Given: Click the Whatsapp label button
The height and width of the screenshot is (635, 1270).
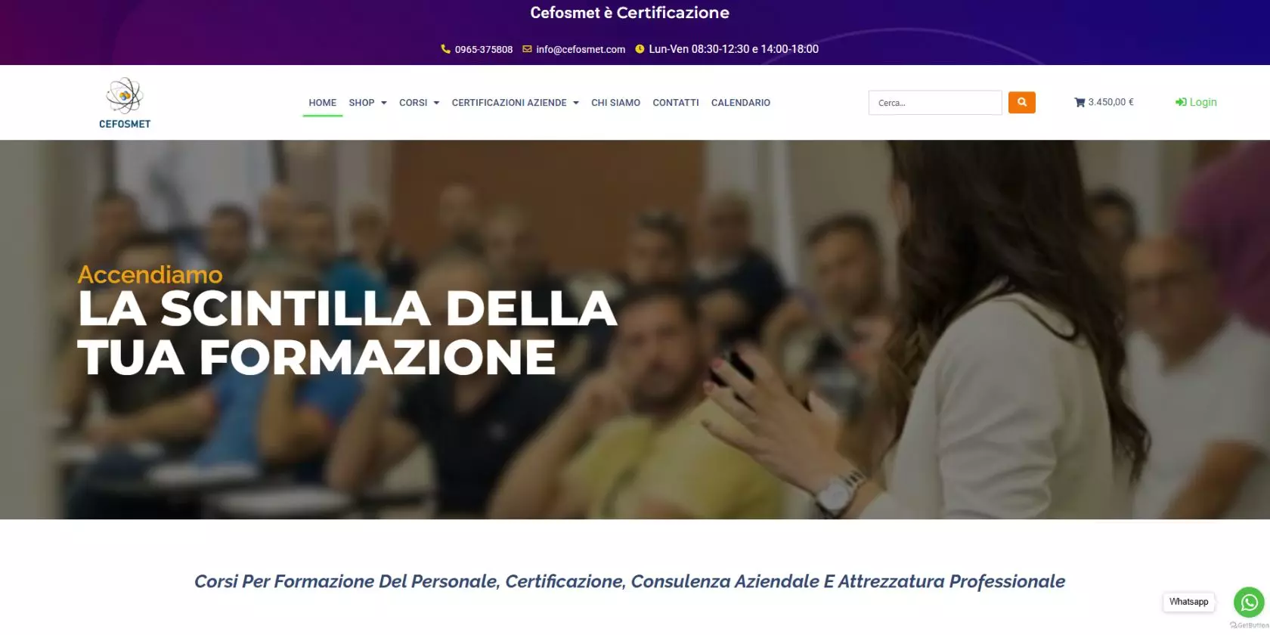Looking at the screenshot, I should (1188, 602).
